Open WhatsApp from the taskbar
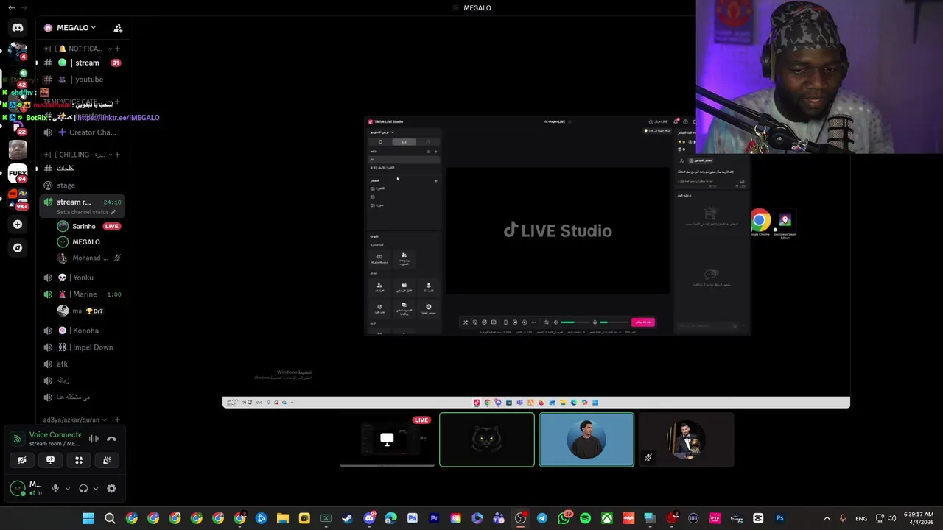Viewport: 943px width, 530px height. pos(564,518)
